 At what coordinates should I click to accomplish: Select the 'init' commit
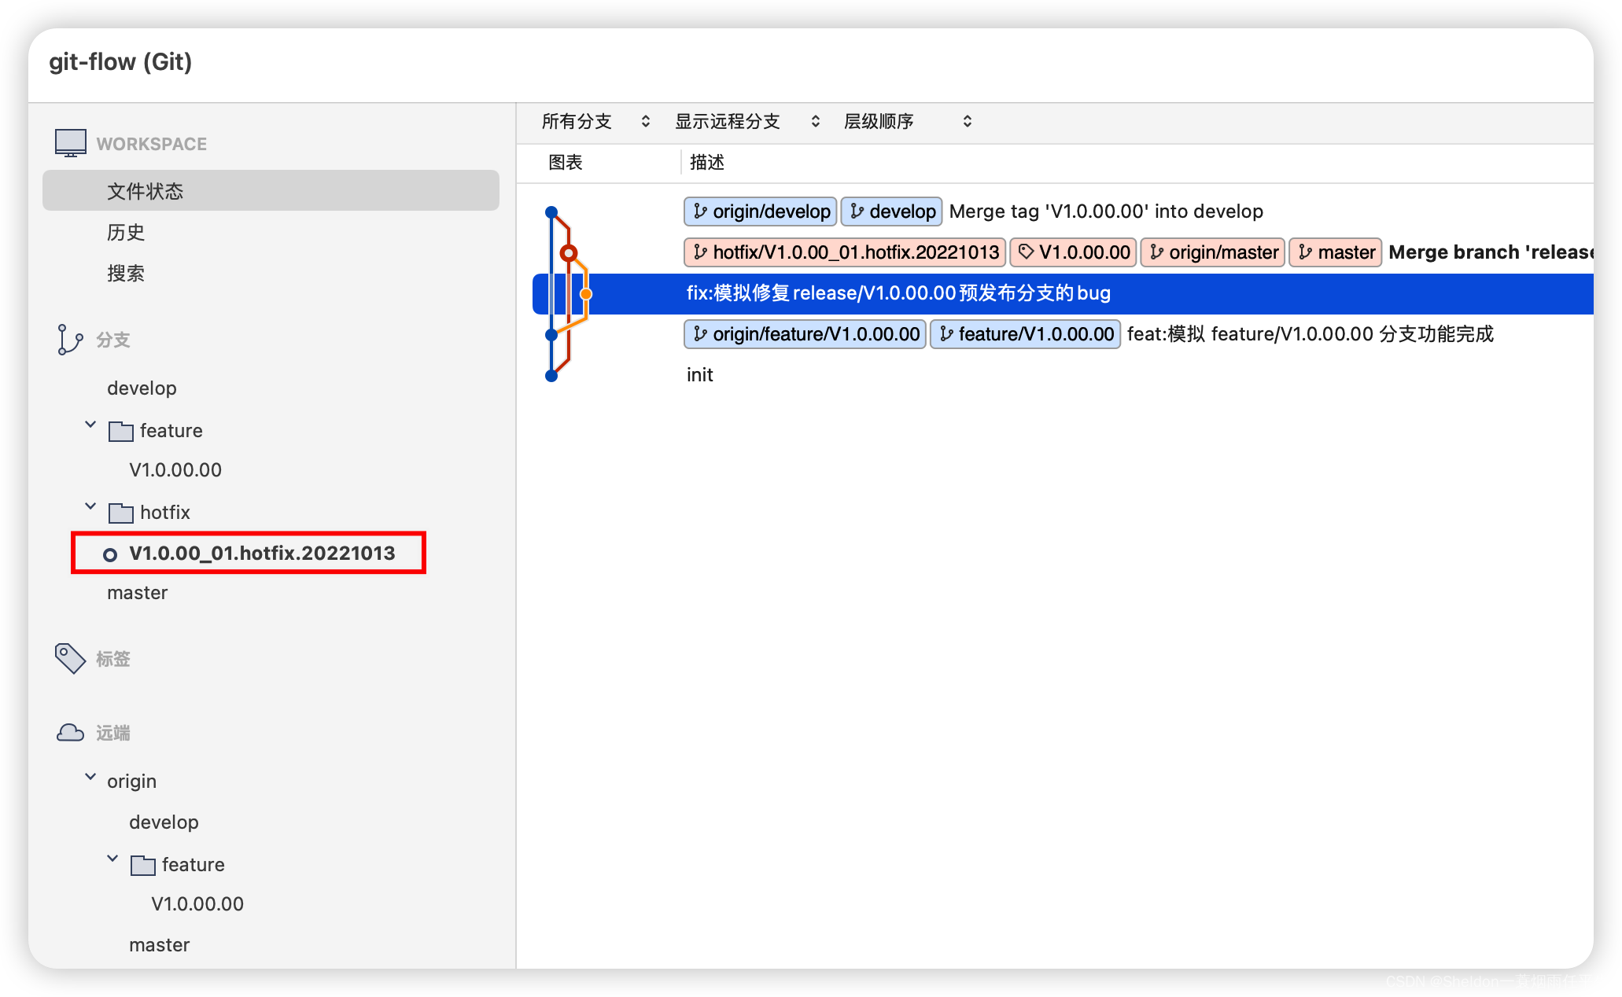click(699, 375)
